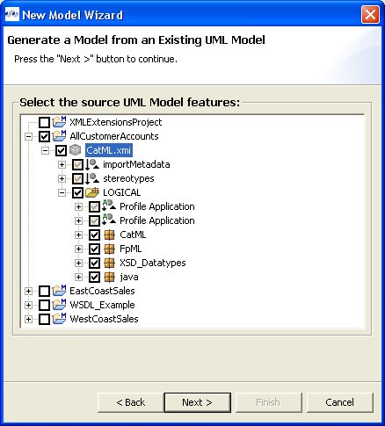Click the java package grid icon
Image resolution: width=385 pixels, height=426 pixels.
coord(109,277)
